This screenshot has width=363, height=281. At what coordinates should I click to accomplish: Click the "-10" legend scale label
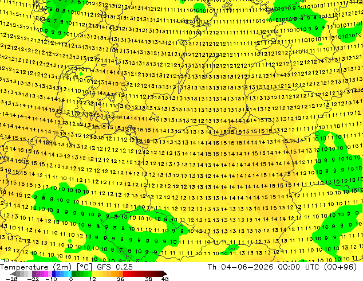51,279
